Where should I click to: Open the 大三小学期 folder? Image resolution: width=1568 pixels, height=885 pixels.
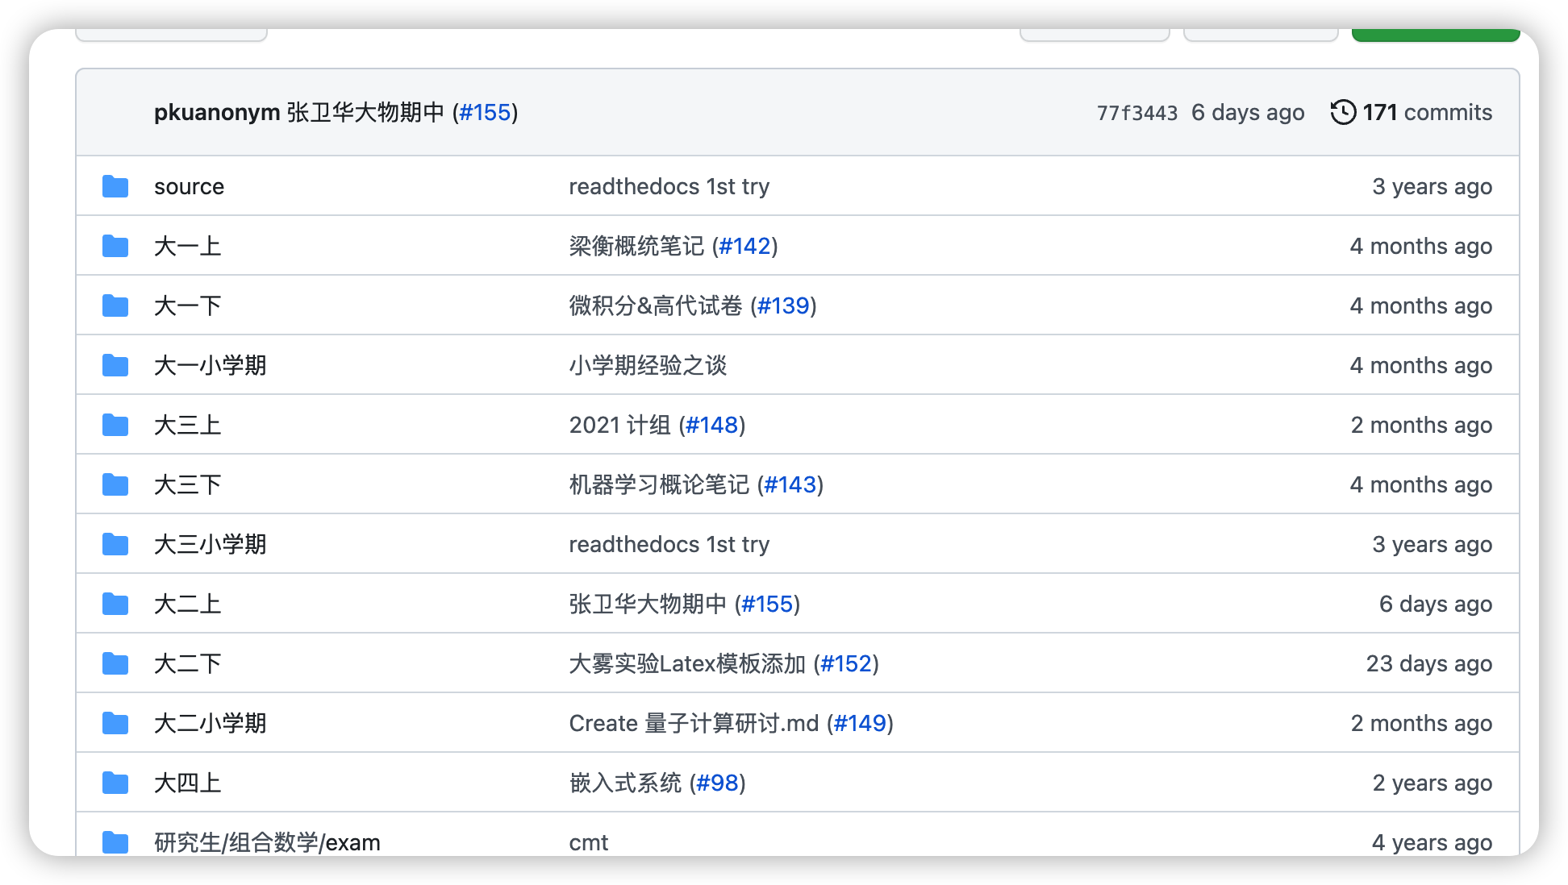210,544
